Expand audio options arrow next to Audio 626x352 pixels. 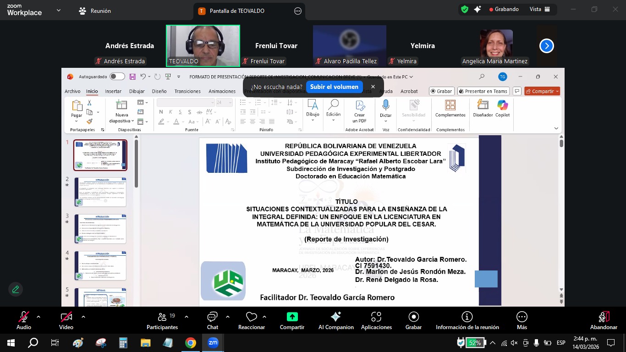[38, 317]
